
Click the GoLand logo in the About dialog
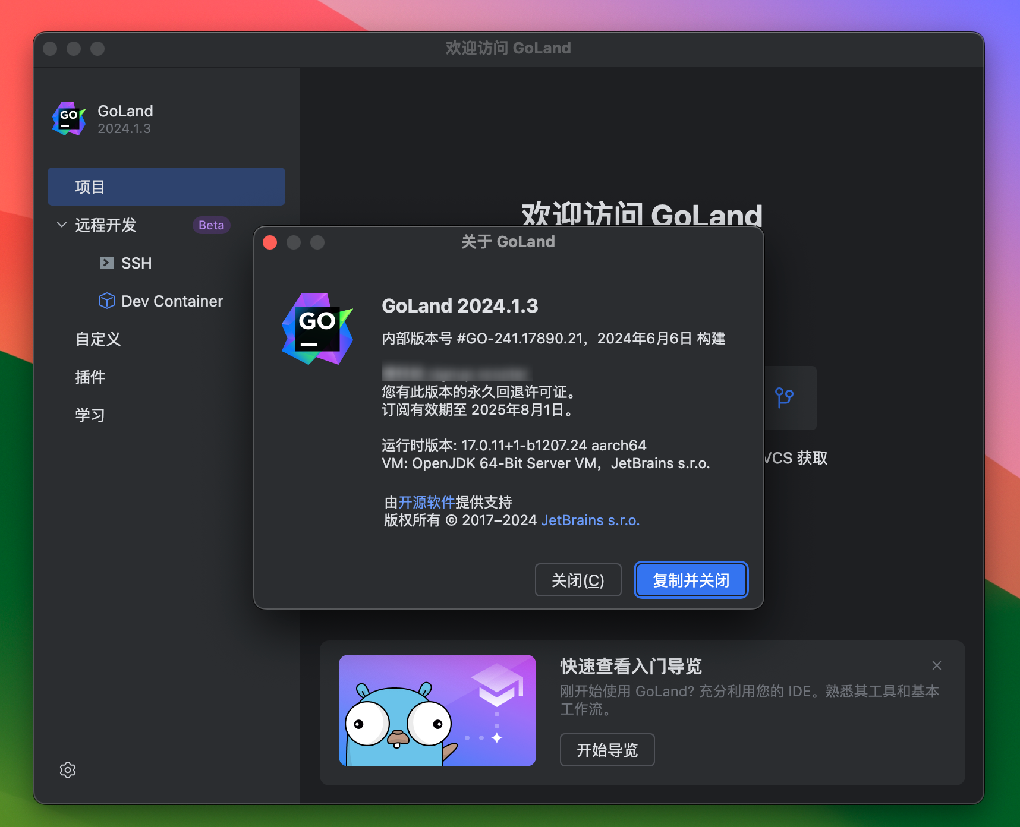pos(317,329)
